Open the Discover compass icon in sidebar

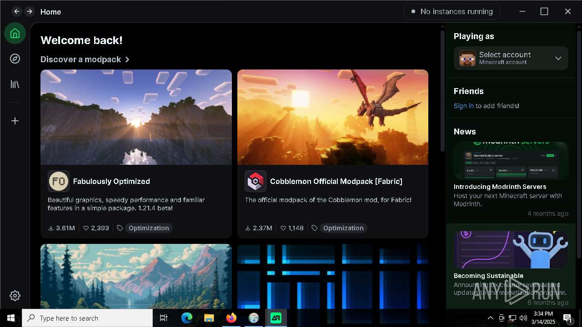coord(15,59)
